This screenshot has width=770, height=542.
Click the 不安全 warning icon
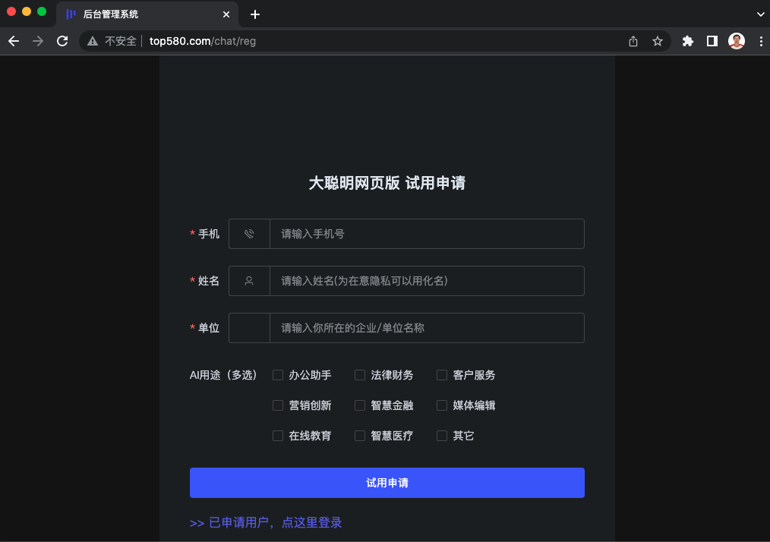[91, 41]
